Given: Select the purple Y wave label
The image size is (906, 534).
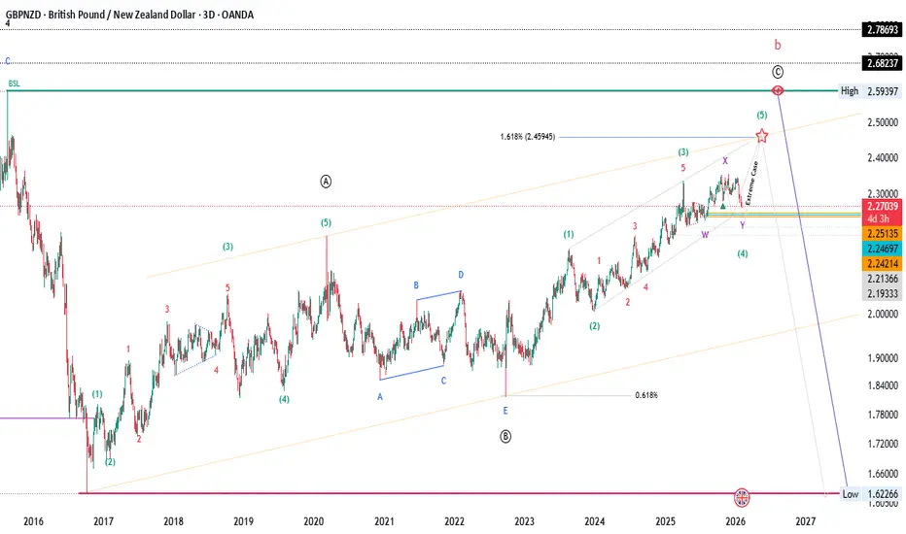Looking at the screenshot, I should [x=743, y=224].
